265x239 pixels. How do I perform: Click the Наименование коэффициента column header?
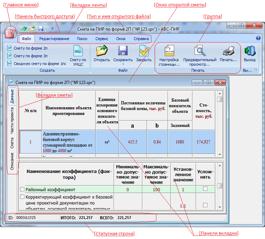(69, 174)
